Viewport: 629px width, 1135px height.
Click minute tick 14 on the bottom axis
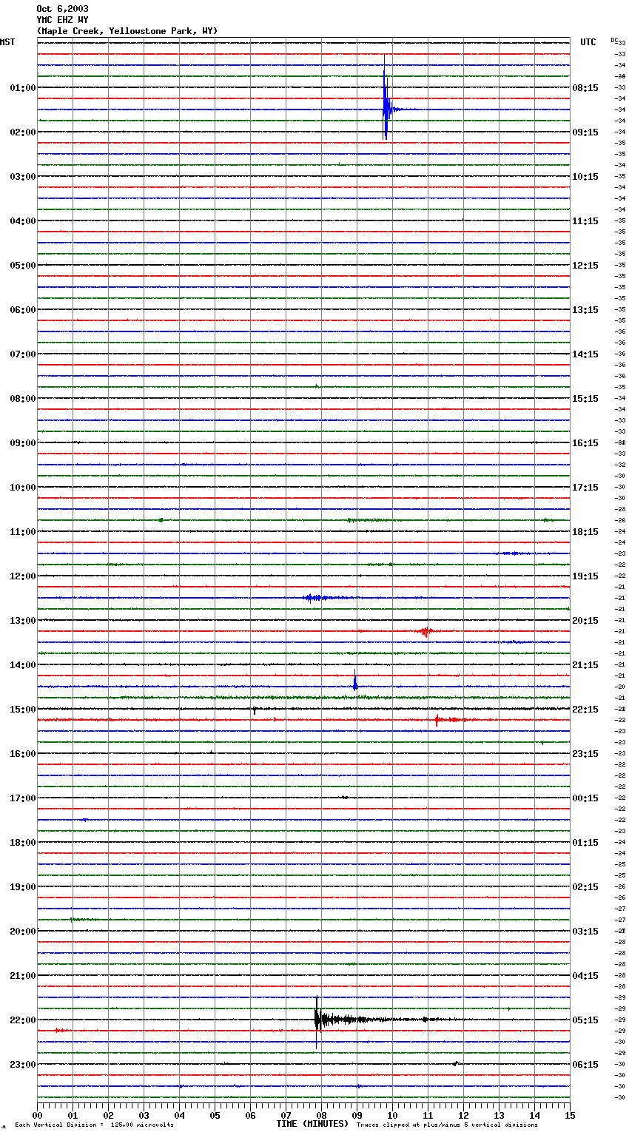(534, 1115)
